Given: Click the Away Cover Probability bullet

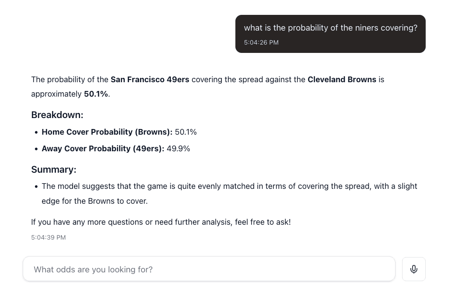Looking at the screenshot, I should point(115,148).
